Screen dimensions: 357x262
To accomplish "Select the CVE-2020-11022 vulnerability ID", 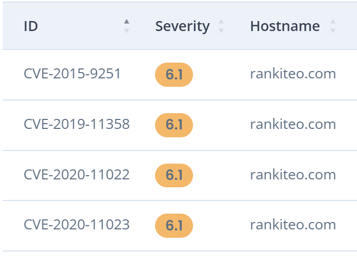I will [76, 175].
